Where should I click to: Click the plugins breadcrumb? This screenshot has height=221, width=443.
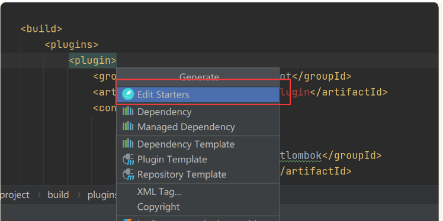tap(102, 195)
